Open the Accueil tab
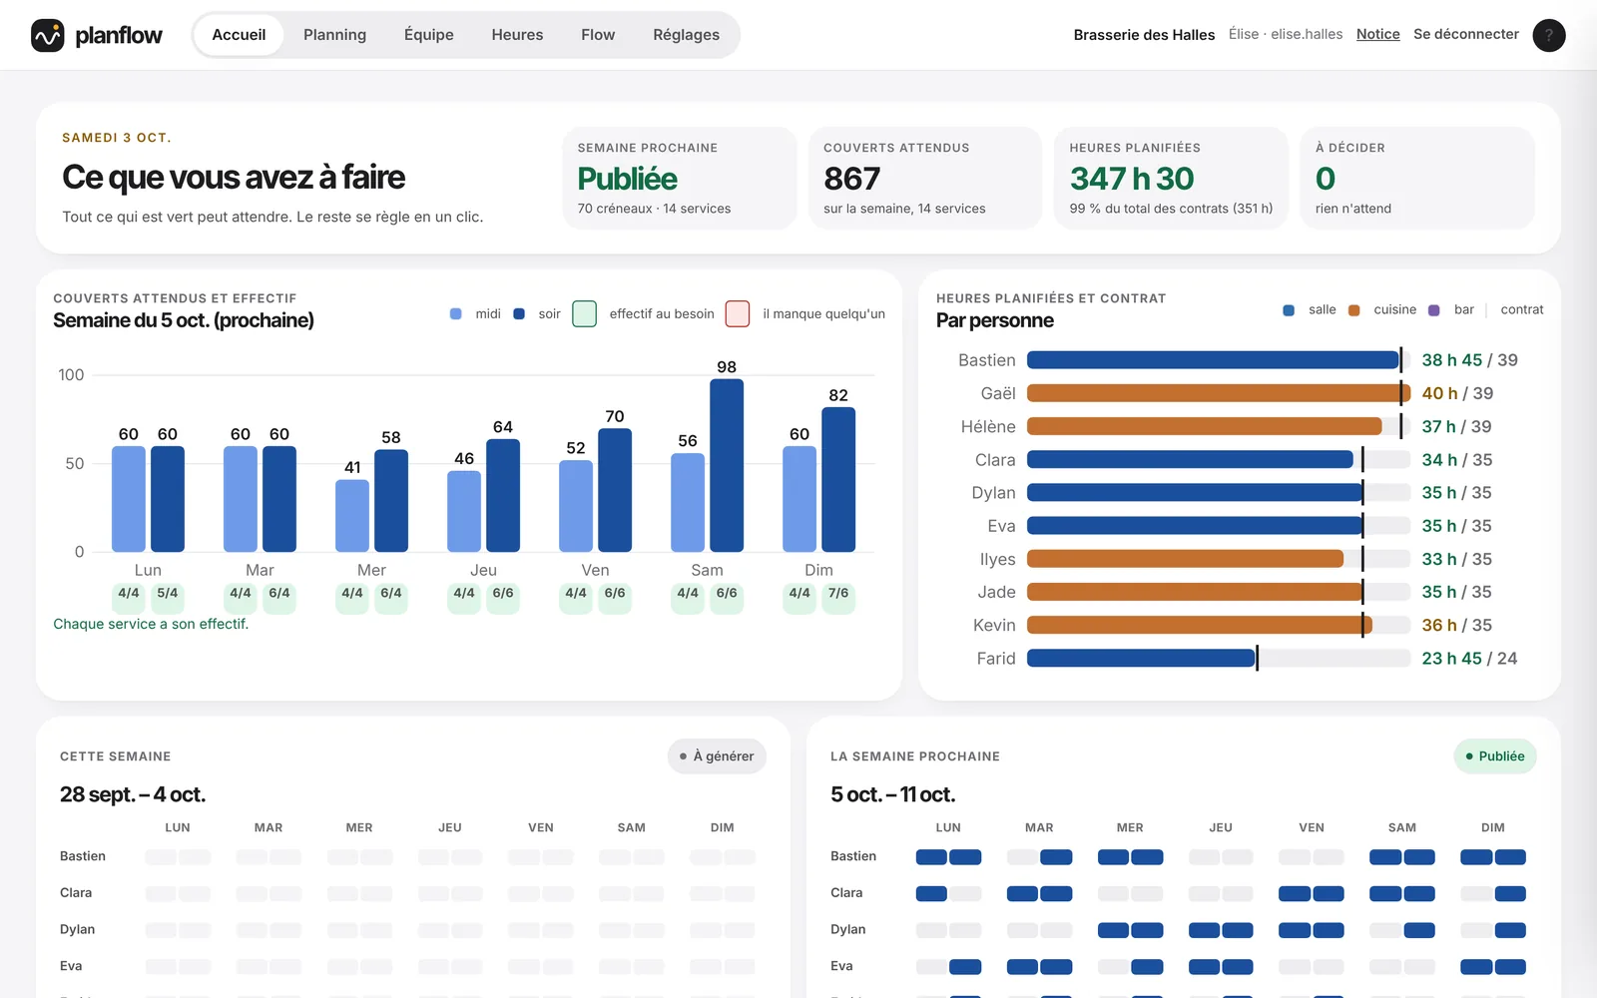This screenshot has width=1597, height=998. point(239,35)
